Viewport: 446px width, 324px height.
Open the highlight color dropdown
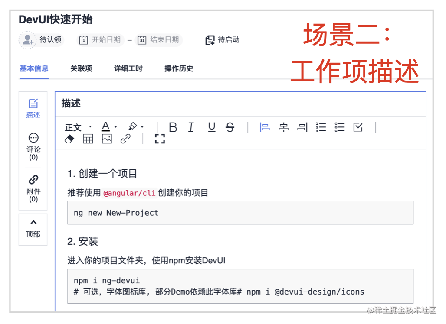[136, 126]
